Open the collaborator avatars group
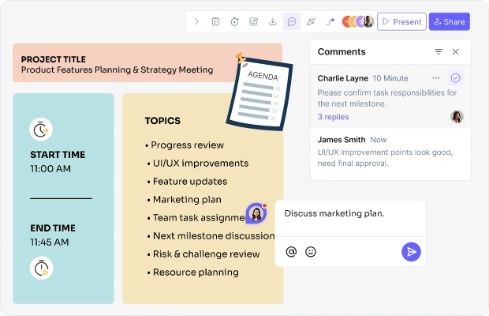Viewport: 489px width, 316px height. pos(358,21)
